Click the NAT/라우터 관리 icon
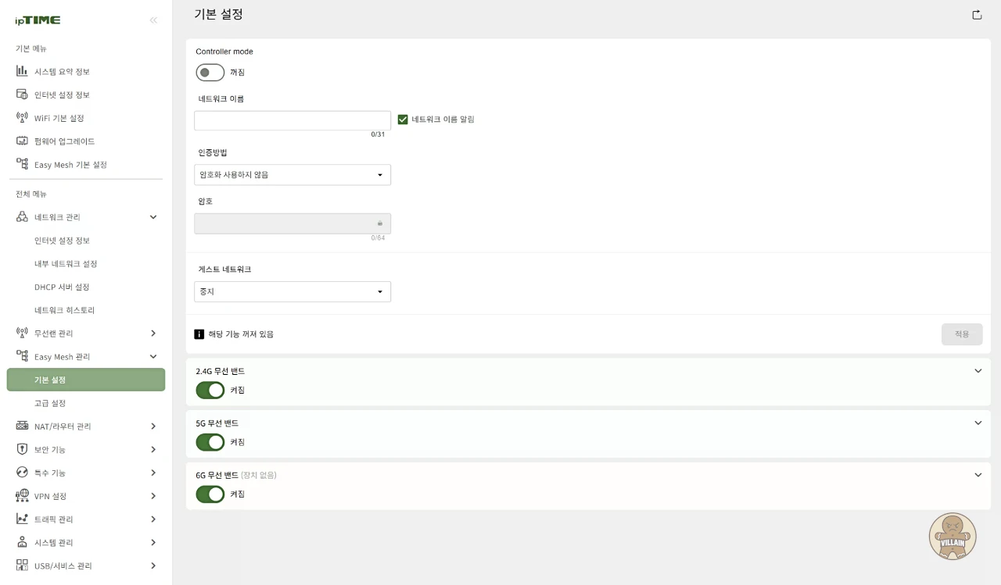Image resolution: width=1001 pixels, height=585 pixels. pyautogui.click(x=22, y=426)
